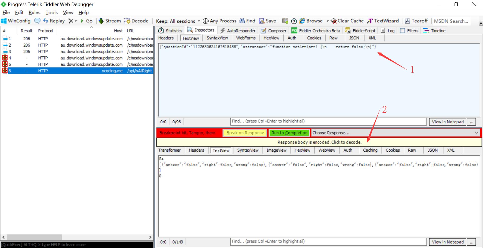Screen dimensions: 483x248
Task: Click the comment bubble toolbar icon
Action: click(37, 21)
